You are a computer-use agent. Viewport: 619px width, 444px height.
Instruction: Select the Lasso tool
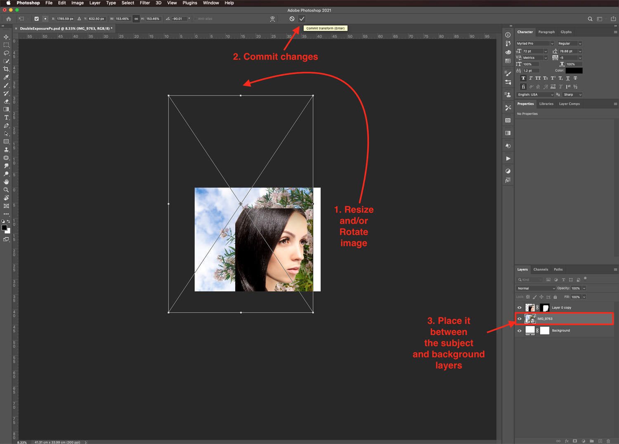point(6,53)
